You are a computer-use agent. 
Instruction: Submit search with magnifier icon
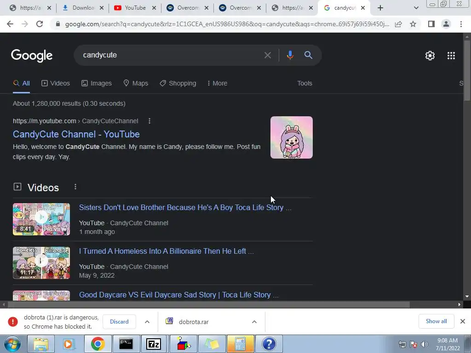(x=308, y=55)
